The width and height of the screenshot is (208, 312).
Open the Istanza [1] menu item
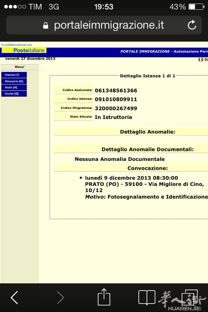pos(14,75)
